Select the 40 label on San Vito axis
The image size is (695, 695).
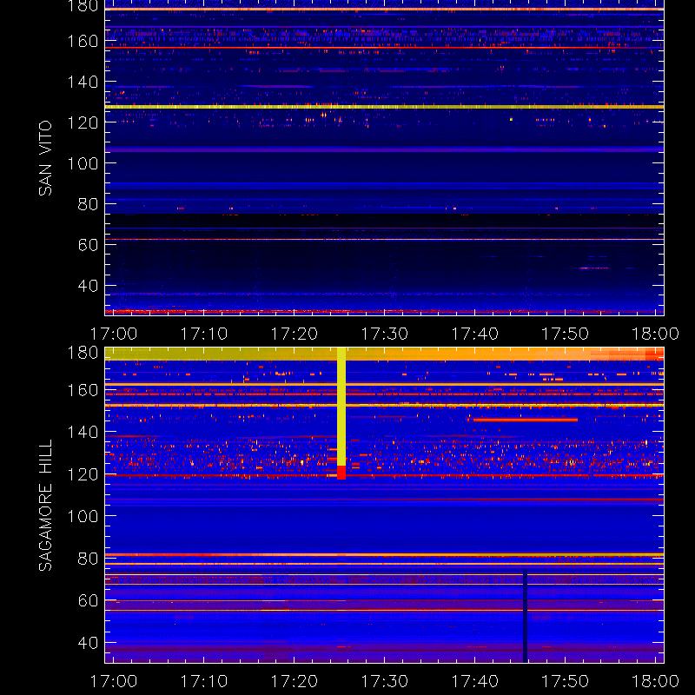pos(88,286)
